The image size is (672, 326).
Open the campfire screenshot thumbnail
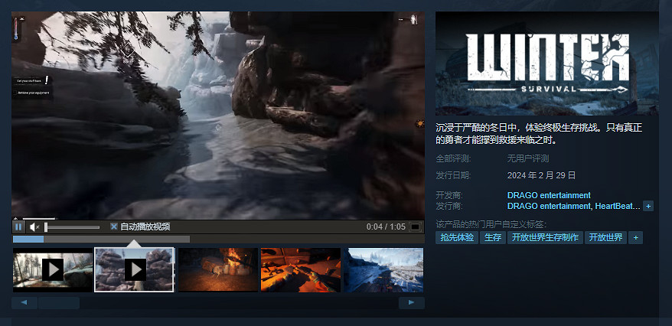click(x=217, y=269)
